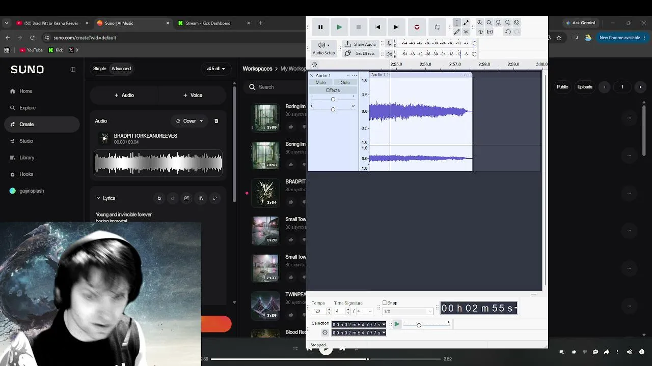This screenshot has width=652, height=366.
Task: Enable the Snap checkbox
Action: pyautogui.click(x=385, y=303)
